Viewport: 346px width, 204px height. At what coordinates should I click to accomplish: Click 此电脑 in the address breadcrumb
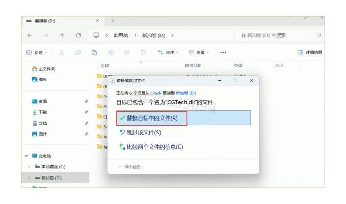point(121,35)
